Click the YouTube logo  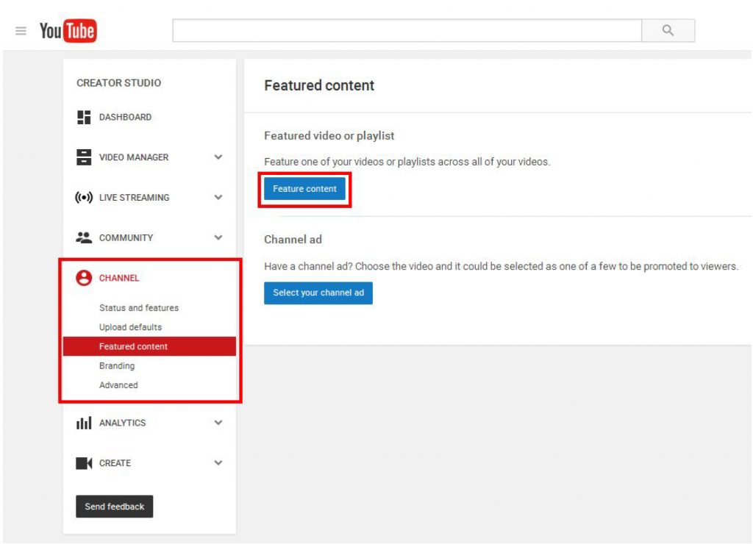click(68, 30)
